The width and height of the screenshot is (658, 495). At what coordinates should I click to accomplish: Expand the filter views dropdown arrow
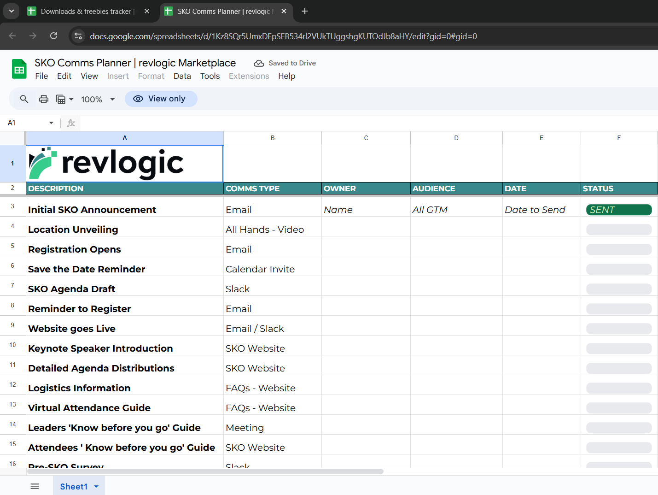71,99
